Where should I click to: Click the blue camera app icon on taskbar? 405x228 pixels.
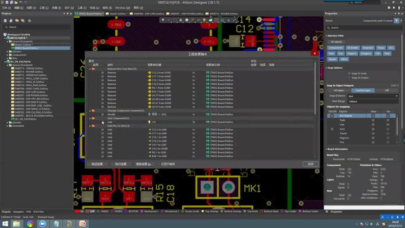pyautogui.click(x=43, y=224)
